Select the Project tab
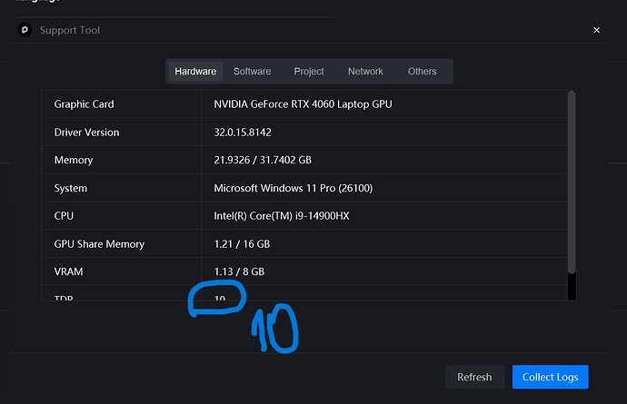 (x=309, y=72)
